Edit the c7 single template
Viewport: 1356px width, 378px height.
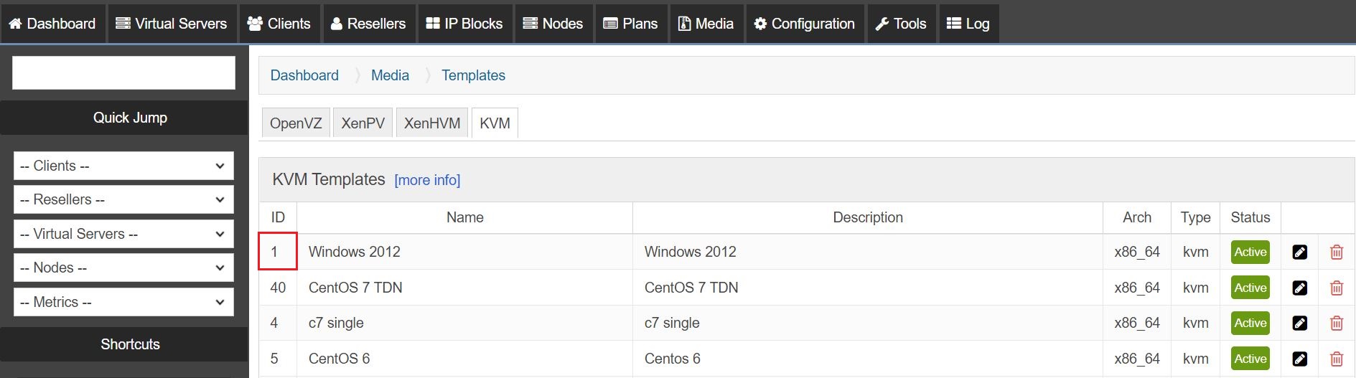(x=1299, y=323)
